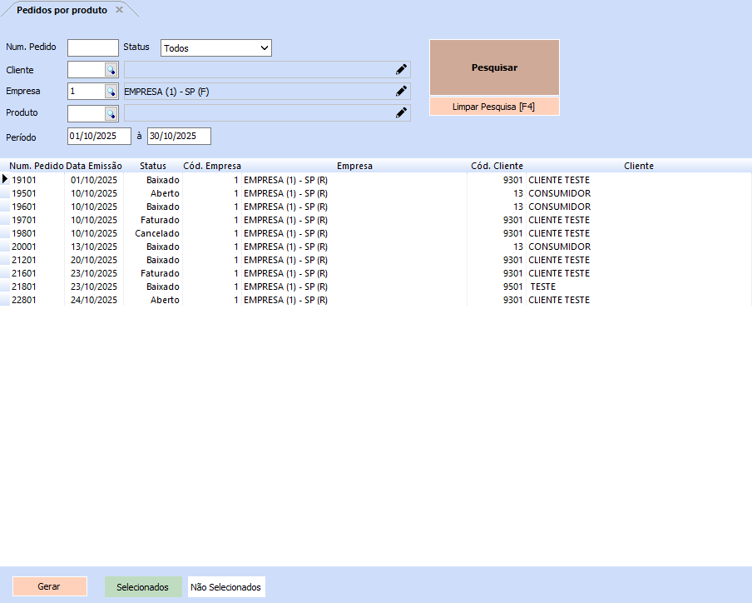Click the Empresa search magnifier icon

click(111, 92)
